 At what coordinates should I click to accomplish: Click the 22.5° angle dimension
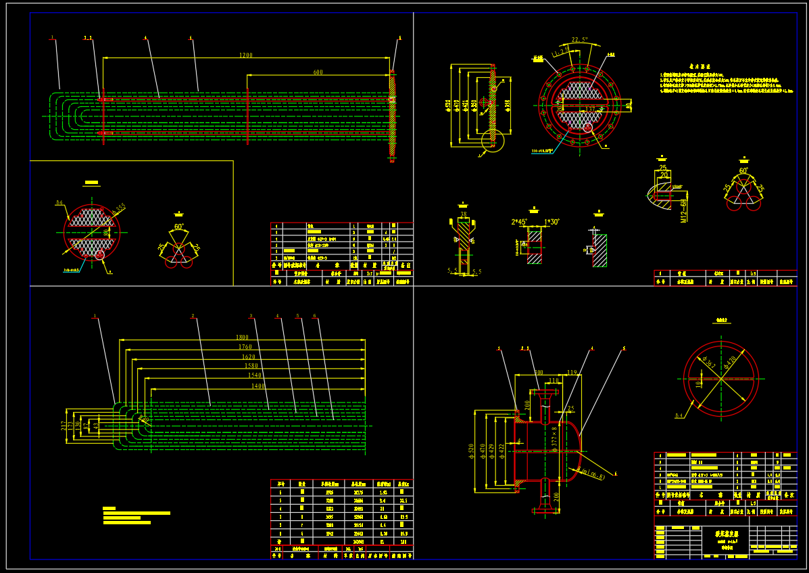pos(579,40)
